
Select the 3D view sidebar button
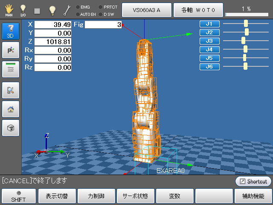tap(11, 32)
